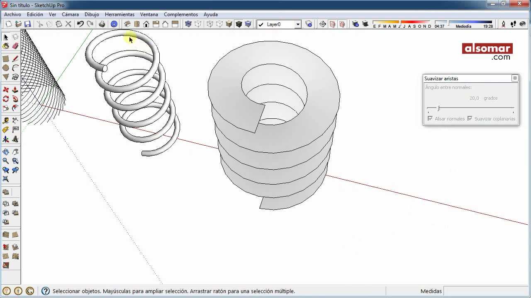The image size is (531, 298).
Task: Open the Ventana menu
Action: [x=149, y=14]
